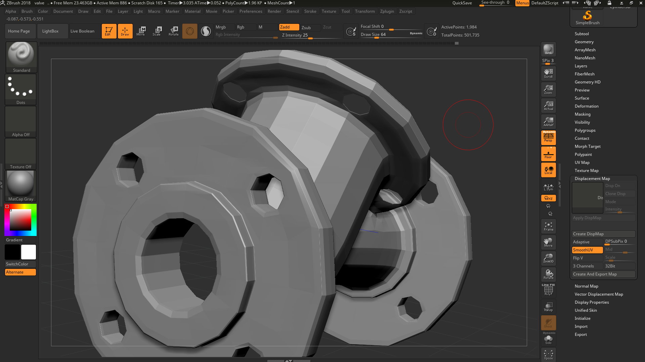
Task: Select the white secondary color swatch
Action: [29, 252]
